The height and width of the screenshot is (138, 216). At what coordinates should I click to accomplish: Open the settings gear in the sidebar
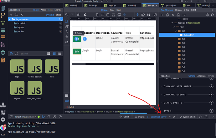pos(3,120)
